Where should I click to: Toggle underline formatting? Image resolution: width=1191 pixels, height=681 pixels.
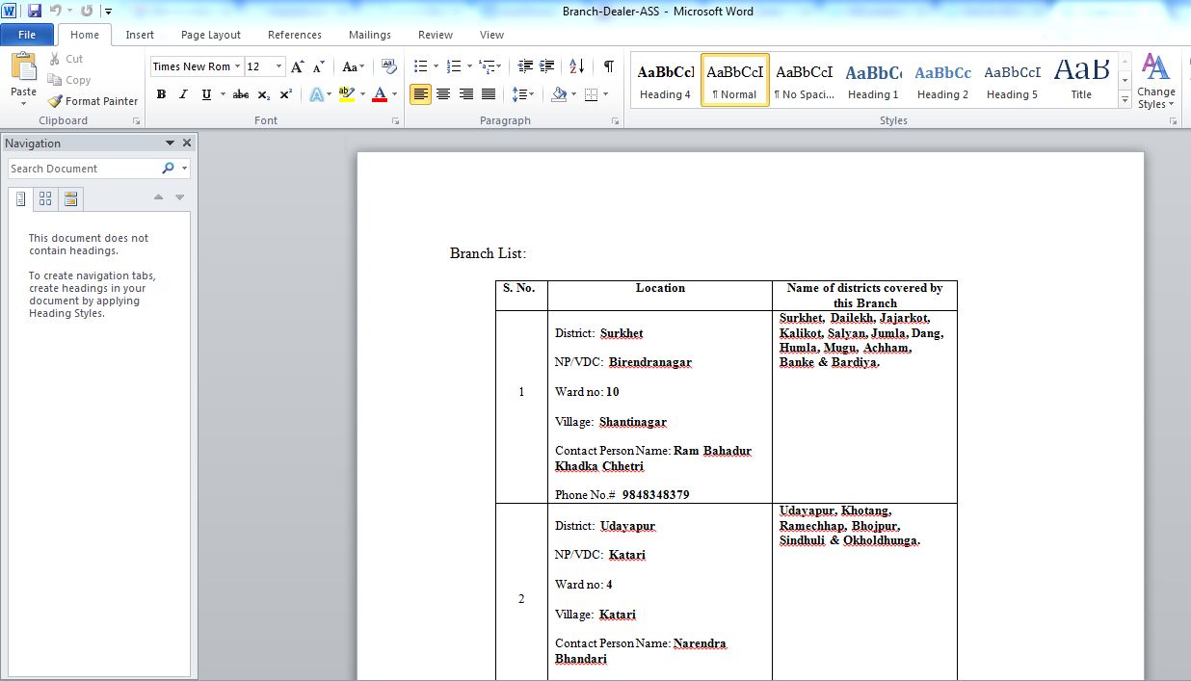(206, 94)
